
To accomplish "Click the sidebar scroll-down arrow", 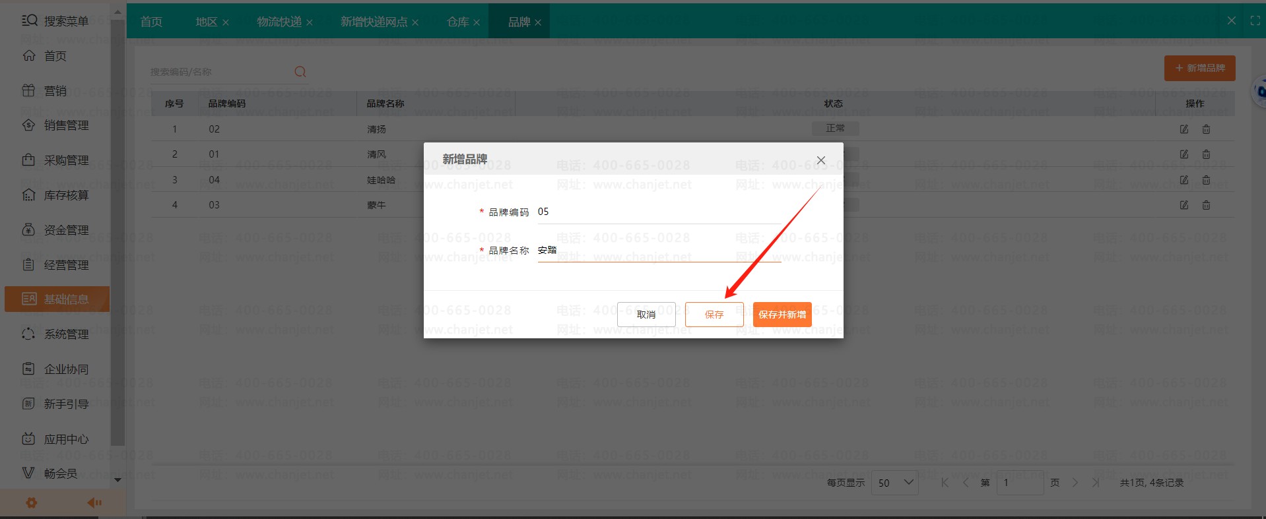I will (117, 480).
